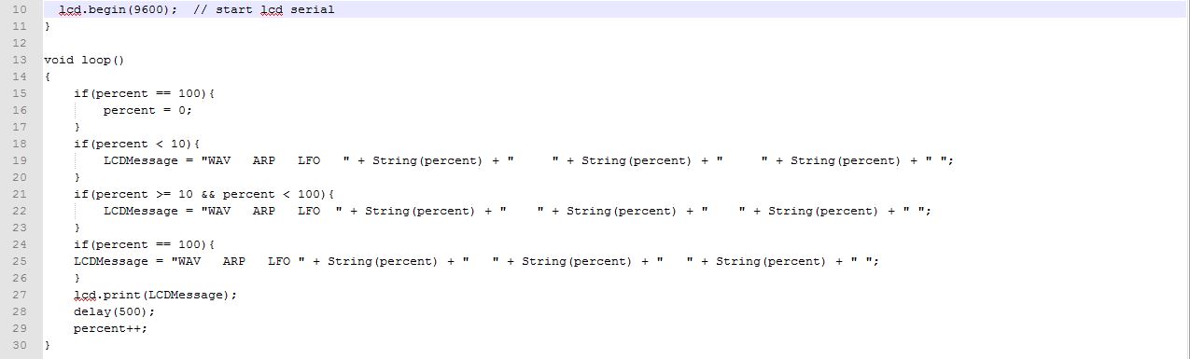The image size is (1190, 359).
Task: Click 'lcd.print(LCDMessage);' statement
Action: (x=156, y=295)
